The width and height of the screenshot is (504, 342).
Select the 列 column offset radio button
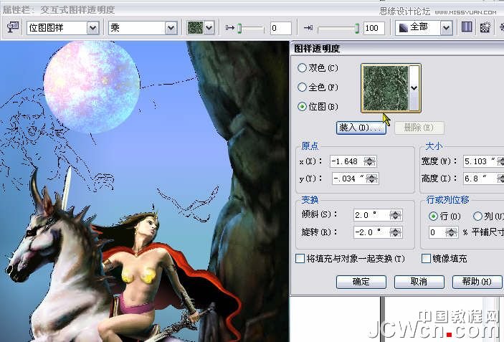point(477,217)
